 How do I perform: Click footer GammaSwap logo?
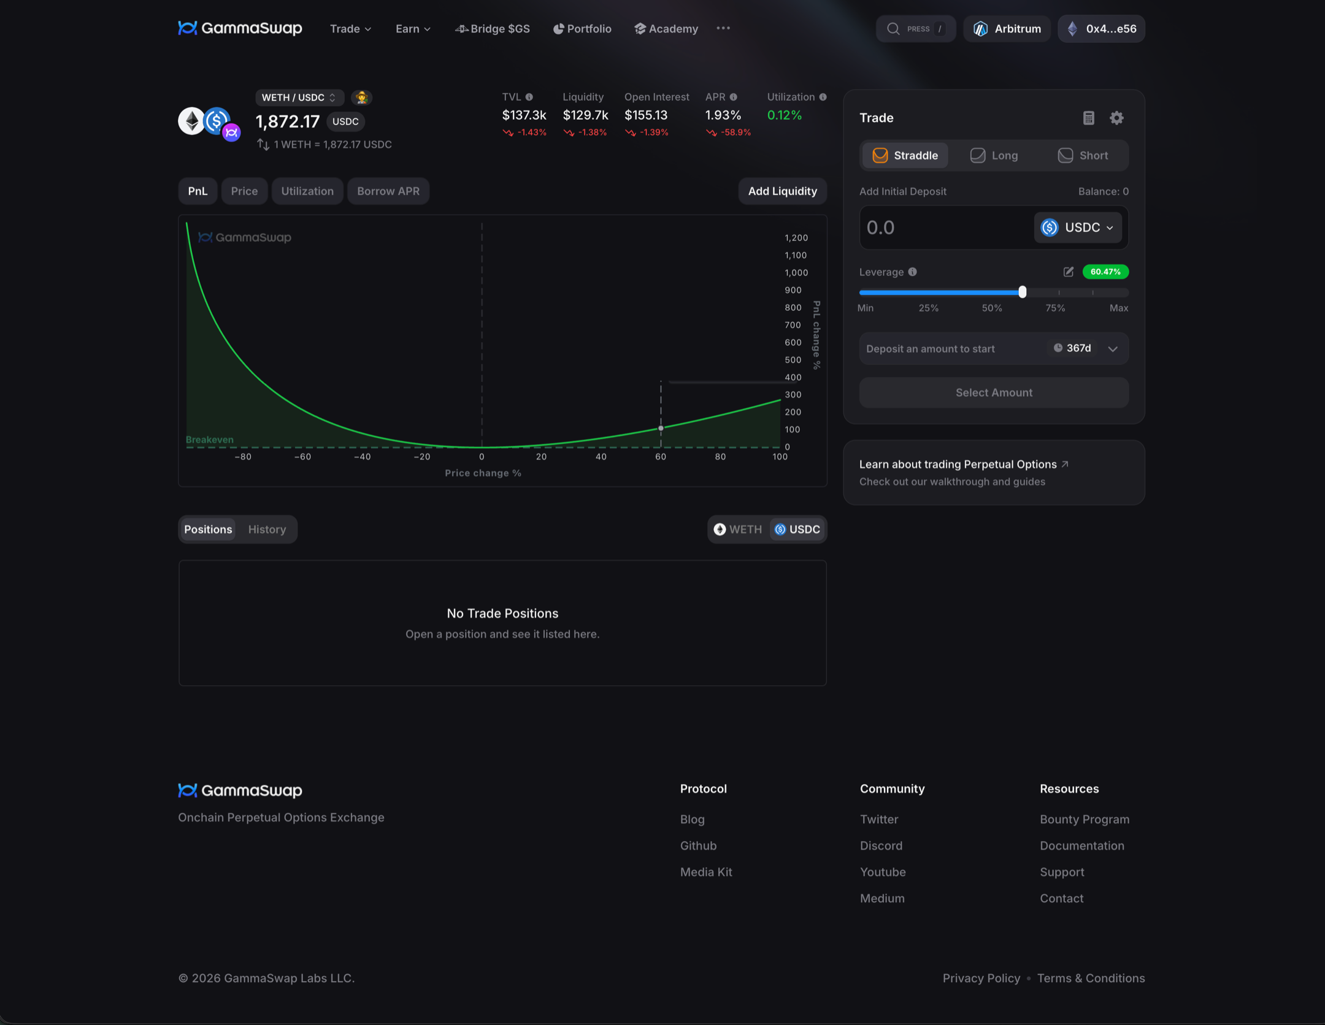[x=240, y=790]
